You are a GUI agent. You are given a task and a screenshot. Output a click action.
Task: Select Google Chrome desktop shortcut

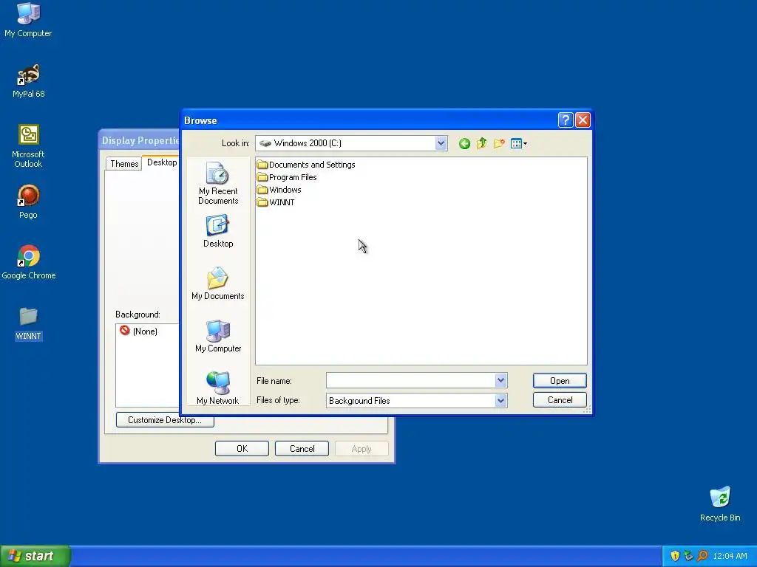coord(29,263)
